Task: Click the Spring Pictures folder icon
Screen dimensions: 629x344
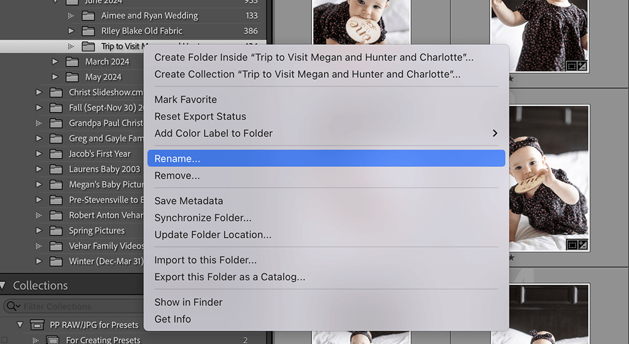Action: 56,230
